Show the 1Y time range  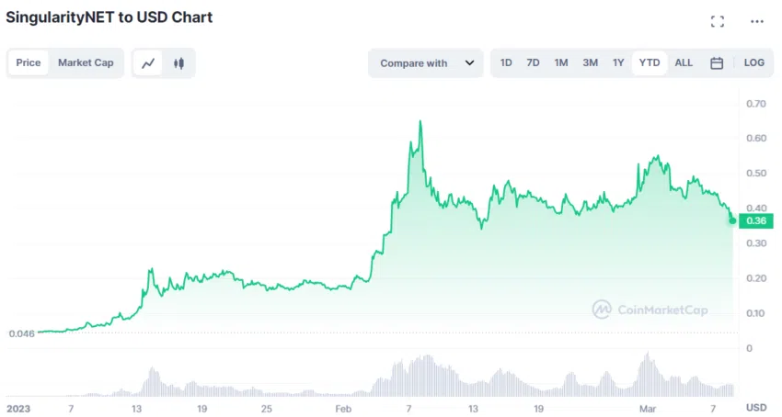pyautogui.click(x=618, y=62)
